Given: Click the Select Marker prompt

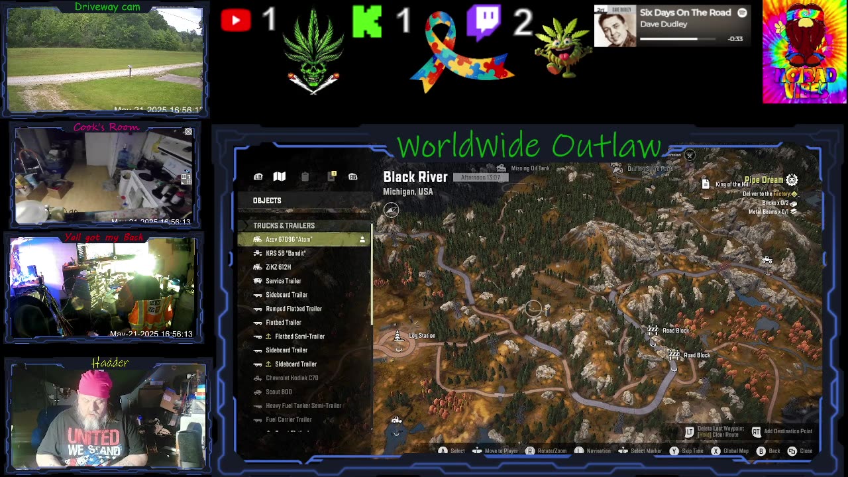Looking at the screenshot, I should point(640,451).
